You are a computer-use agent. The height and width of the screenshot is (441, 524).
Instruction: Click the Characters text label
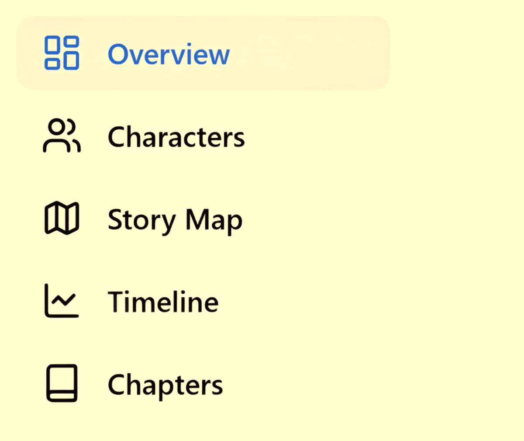point(176,137)
